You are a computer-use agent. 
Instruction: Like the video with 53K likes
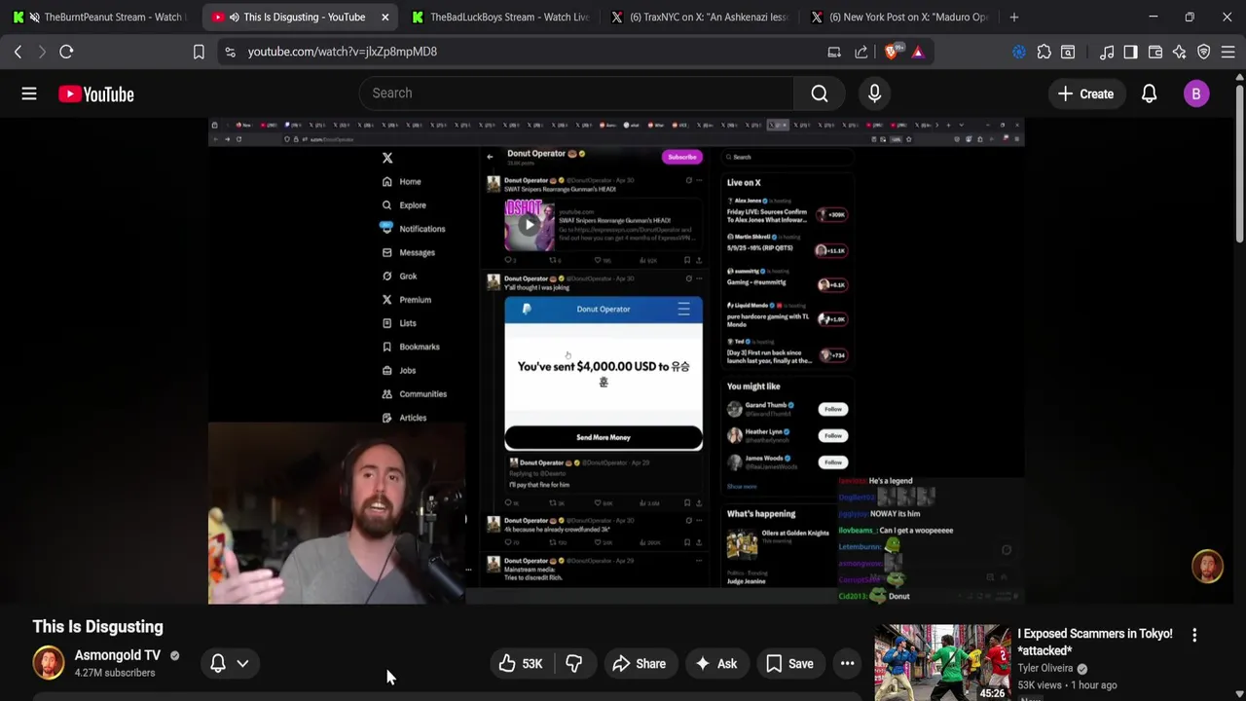coord(521,664)
